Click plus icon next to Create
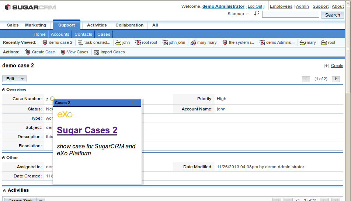The image size is (351, 201). coord(327,66)
